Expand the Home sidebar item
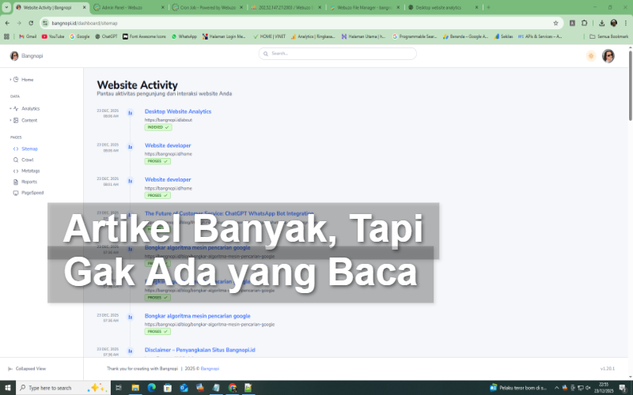The image size is (633, 395). tap(10, 80)
